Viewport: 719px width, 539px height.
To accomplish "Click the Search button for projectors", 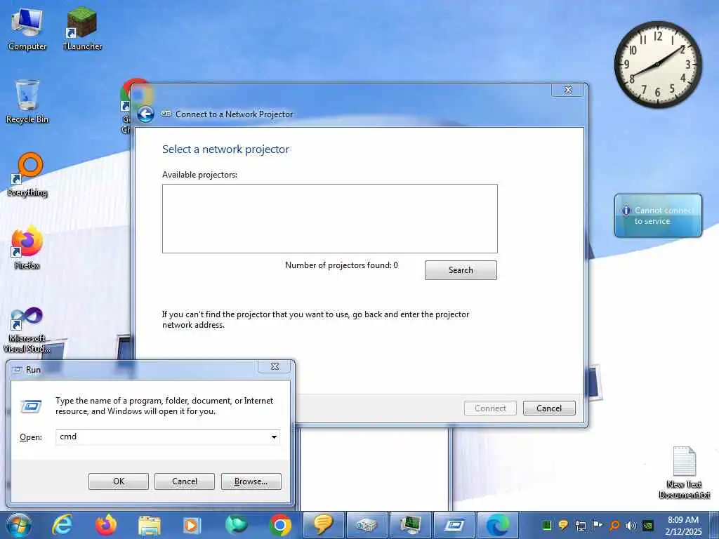I will point(461,270).
